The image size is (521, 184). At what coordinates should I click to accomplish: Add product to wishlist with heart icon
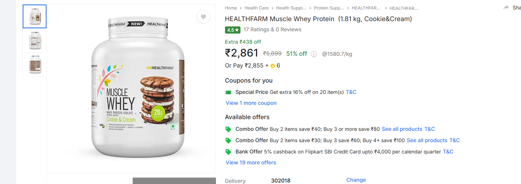203,17
